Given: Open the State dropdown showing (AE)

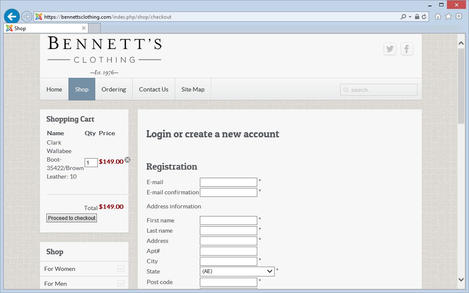Looking at the screenshot, I should click(237, 271).
